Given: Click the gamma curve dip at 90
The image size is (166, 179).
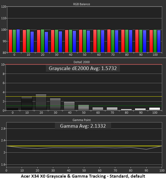Looking at the screenshot, I should pos(146,149).
